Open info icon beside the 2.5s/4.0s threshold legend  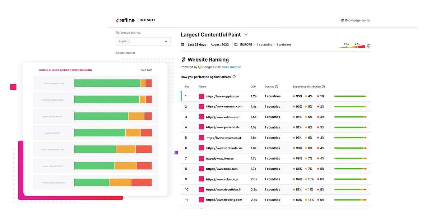click(x=369, y=46)
